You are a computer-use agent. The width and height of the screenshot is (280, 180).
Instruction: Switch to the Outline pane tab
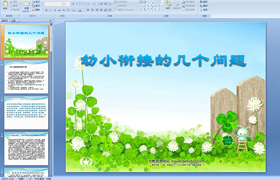13,21
